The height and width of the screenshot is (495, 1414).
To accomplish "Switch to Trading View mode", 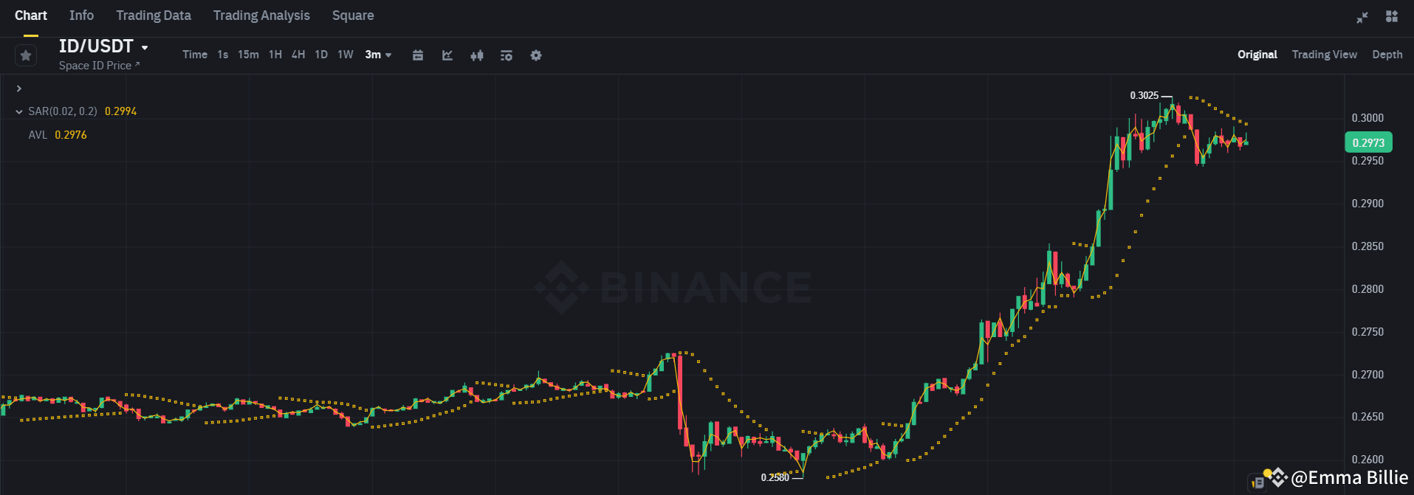I will [1324, 54].
